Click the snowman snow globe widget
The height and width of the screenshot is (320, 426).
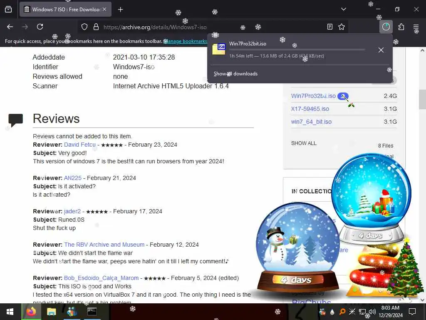coord(298,247)
